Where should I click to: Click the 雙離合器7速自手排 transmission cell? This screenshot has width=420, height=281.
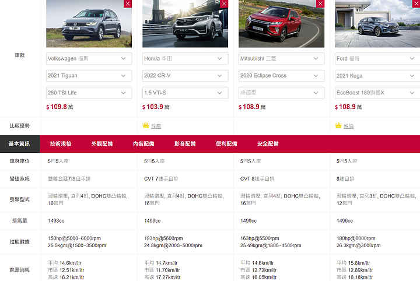click(69, 179)
